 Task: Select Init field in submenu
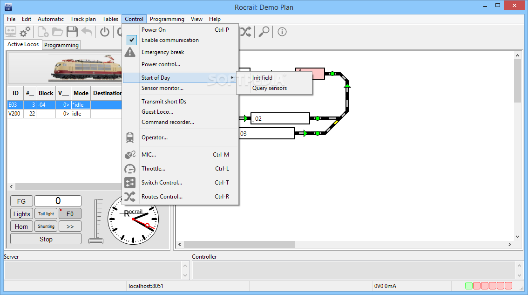tap(262, 78)
